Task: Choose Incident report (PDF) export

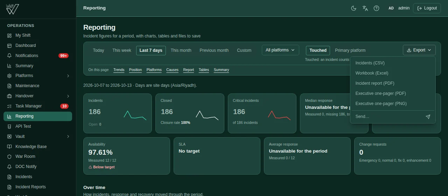Action: (x=393, y=83)
